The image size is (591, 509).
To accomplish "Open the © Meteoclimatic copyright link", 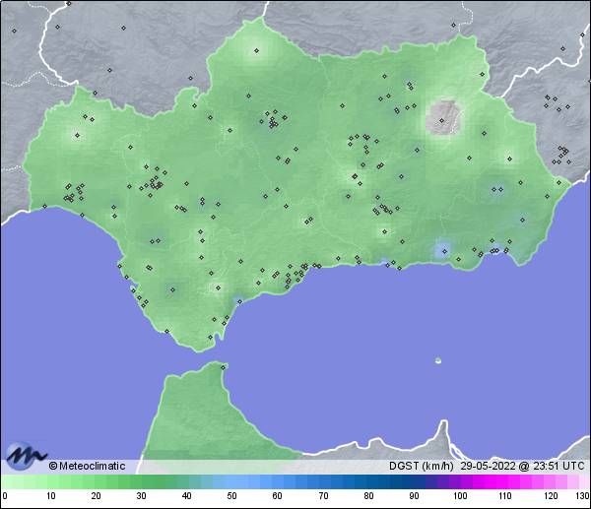I will tap(87, 466).
